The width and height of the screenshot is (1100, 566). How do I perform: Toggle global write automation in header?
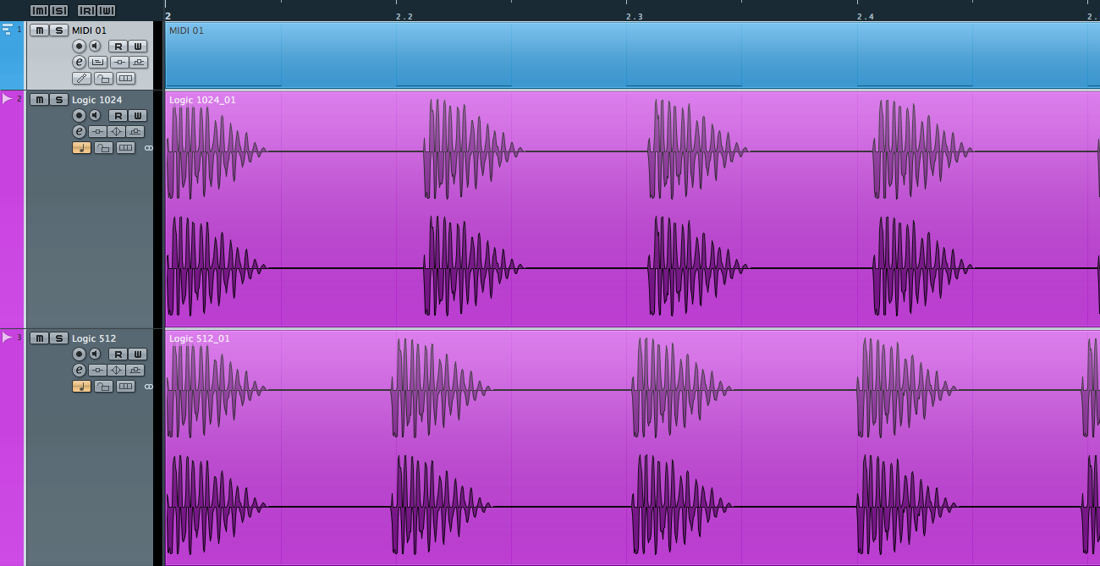click(x=106, y=11)
